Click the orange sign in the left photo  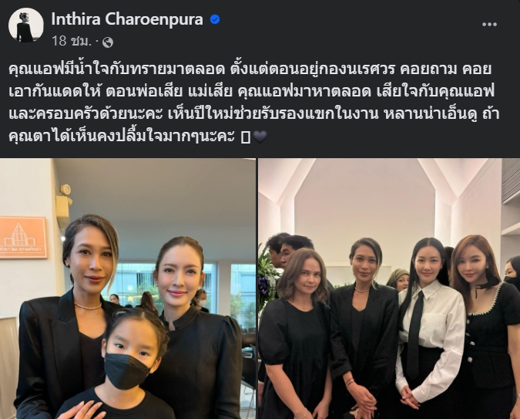(23, 237)
